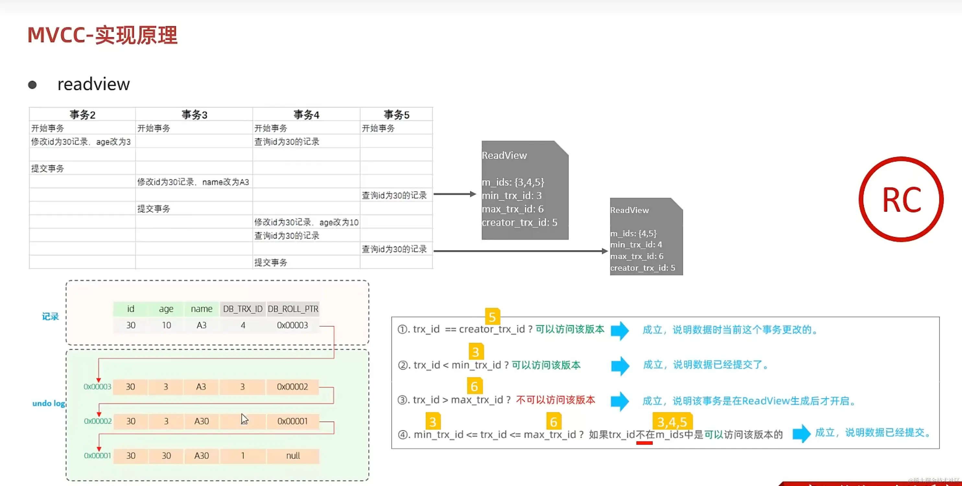Screen dimensions: 962x486
Task: Click blue arrow beside rule ② trx_id < min_trx_id
Action: 620,366
